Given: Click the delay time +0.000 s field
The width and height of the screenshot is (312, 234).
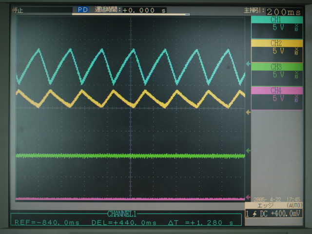Looking at the screenshot, I should click(x=144, y=10).
